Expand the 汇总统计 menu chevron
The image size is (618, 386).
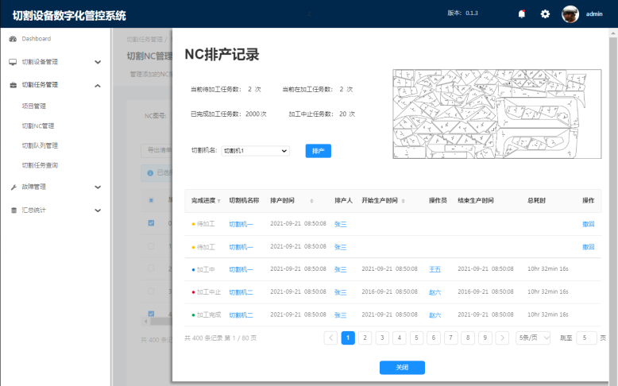pos(98,210)
